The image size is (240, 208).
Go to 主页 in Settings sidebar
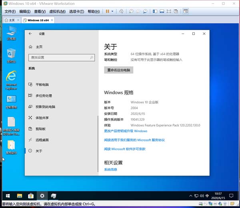[x=36, y=47]
